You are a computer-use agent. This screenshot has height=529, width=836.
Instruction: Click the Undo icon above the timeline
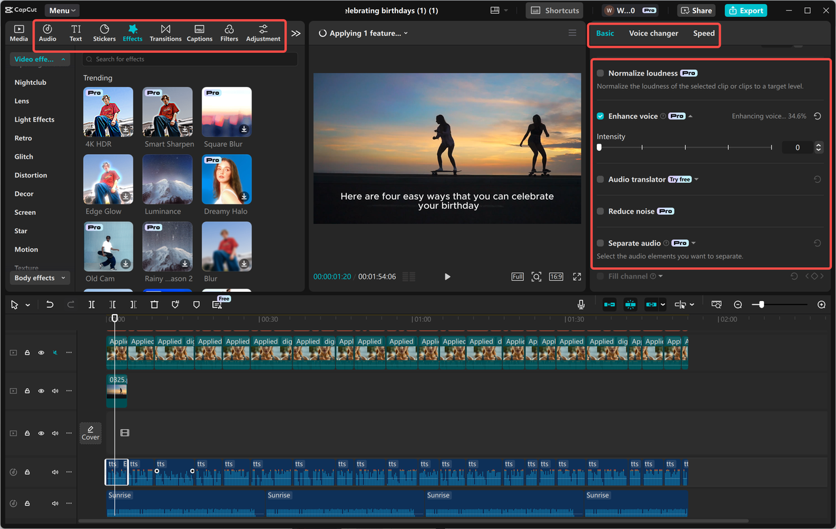50,304
